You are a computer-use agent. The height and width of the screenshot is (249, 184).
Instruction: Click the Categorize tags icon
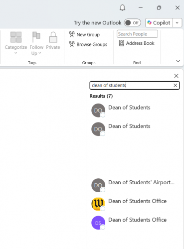(16, 37)
